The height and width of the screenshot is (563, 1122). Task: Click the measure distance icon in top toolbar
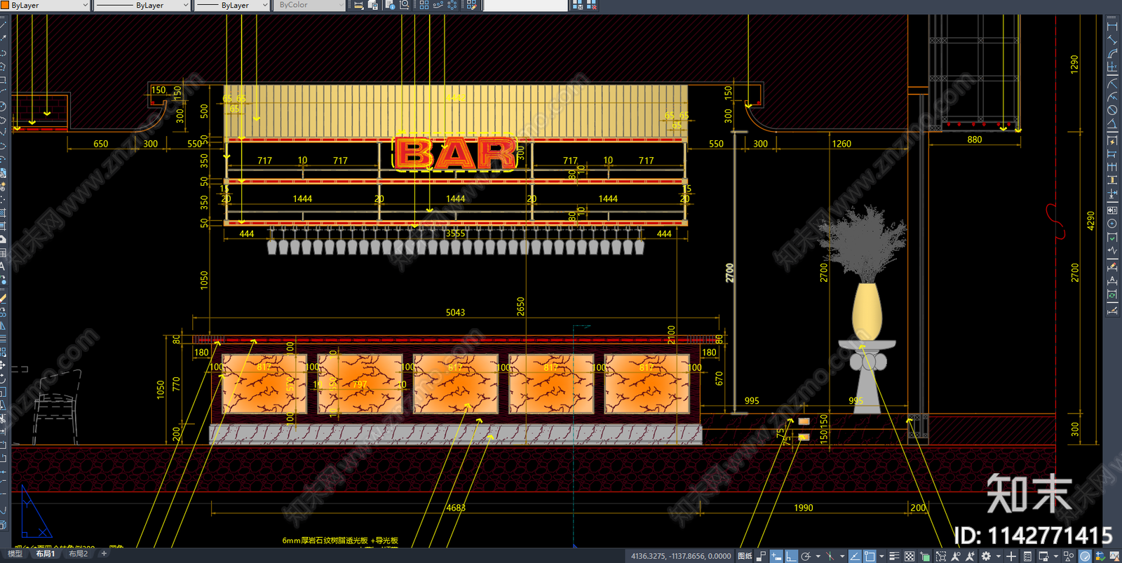click(x=358, y=5)
